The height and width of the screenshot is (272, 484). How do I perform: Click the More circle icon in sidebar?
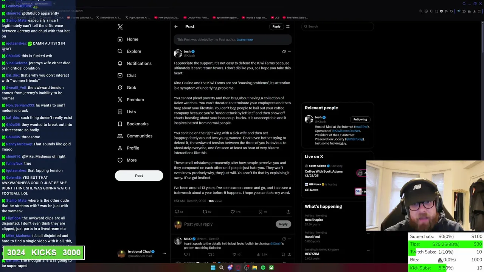pyautogui.click(x=120, y=160)
